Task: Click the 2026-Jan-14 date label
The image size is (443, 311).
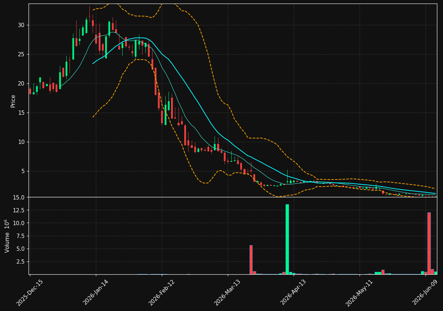Action: 96,292
